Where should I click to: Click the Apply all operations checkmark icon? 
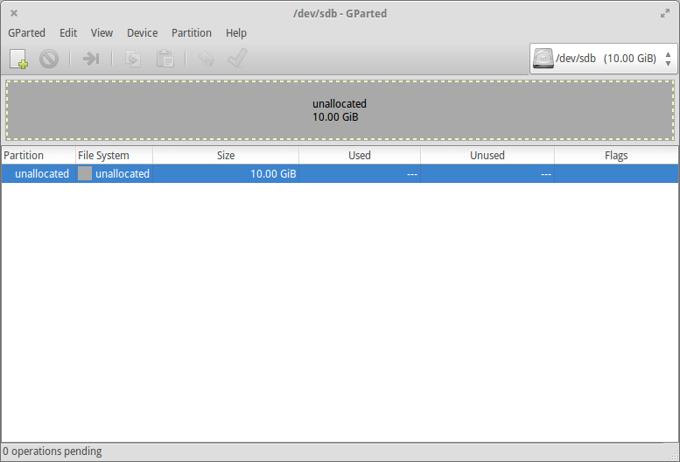point(236,59)
